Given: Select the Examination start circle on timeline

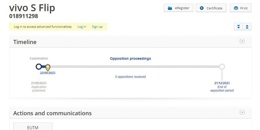Looking at the screenshot, I should pos(39,67).
